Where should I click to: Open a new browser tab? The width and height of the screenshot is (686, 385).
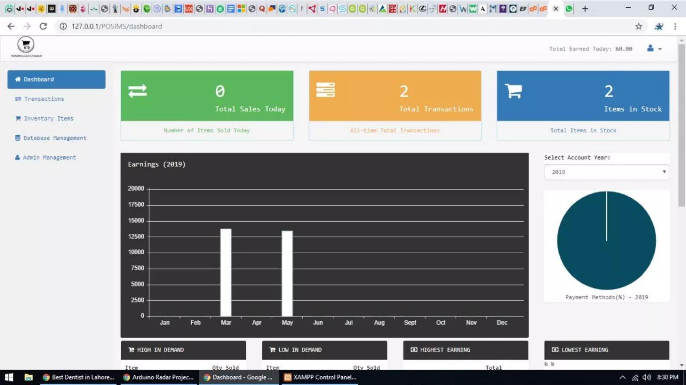point(585,9)
